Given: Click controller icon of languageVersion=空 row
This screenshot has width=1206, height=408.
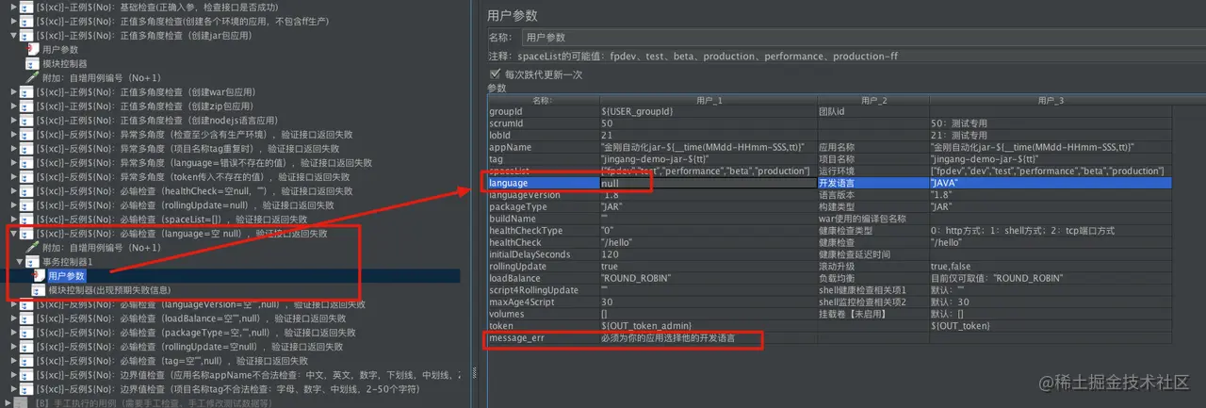Looking at the screenshot, I should 24,304.
